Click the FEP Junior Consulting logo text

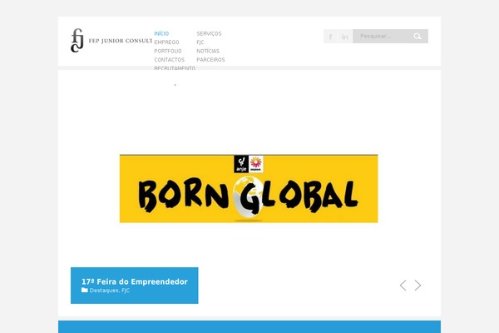tap(121, 41)
